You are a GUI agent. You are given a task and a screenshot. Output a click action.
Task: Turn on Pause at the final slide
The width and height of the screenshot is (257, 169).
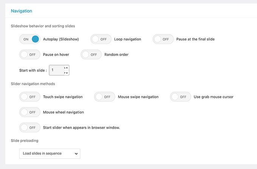pos(163,39)
